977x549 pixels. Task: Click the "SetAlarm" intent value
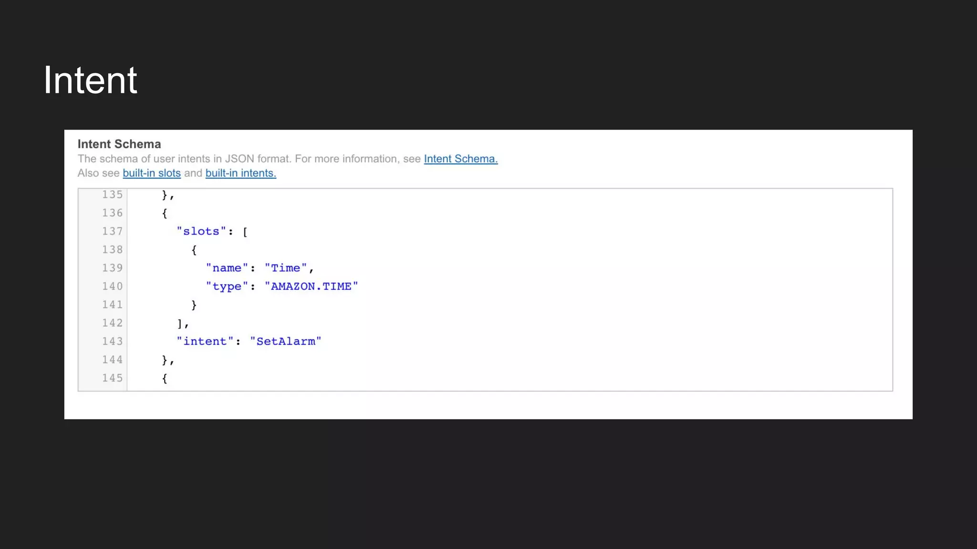[x=285, y=342]
